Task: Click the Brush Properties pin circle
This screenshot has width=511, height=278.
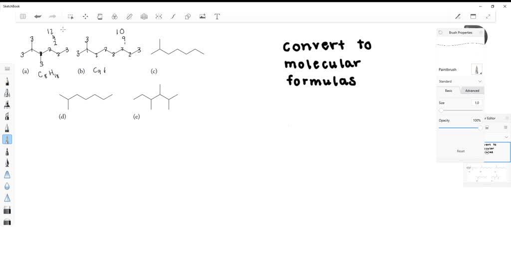Action: point(441,32)
